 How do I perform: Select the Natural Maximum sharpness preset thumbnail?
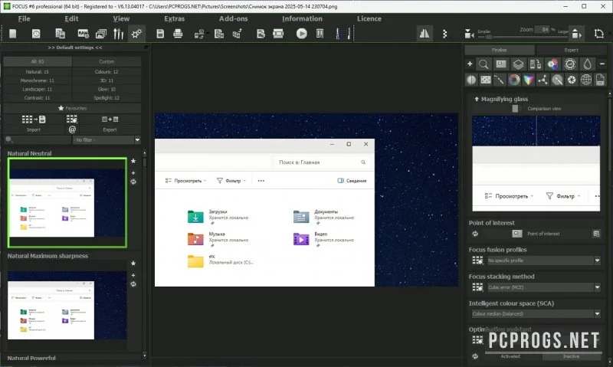pyautogui.click(x=67, y=305)
